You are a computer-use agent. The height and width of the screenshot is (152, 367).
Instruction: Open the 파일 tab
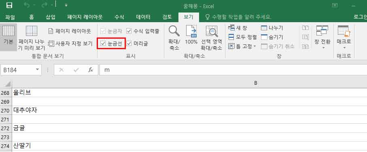tap(10, 17)
